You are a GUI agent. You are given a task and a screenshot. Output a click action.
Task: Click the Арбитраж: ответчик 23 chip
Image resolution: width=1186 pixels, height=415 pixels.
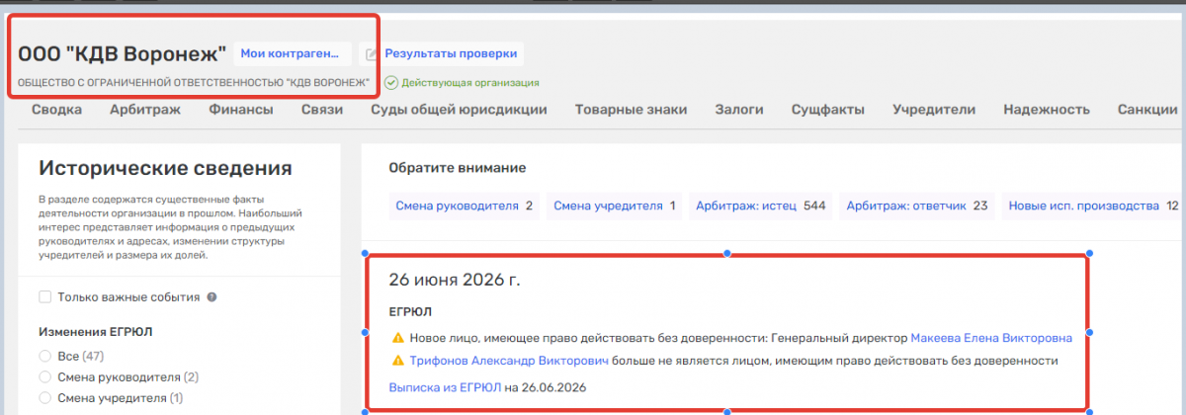point(917,206)
